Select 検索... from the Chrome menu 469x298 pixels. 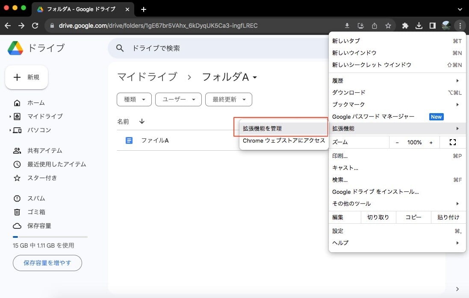(x=397, y=180)
